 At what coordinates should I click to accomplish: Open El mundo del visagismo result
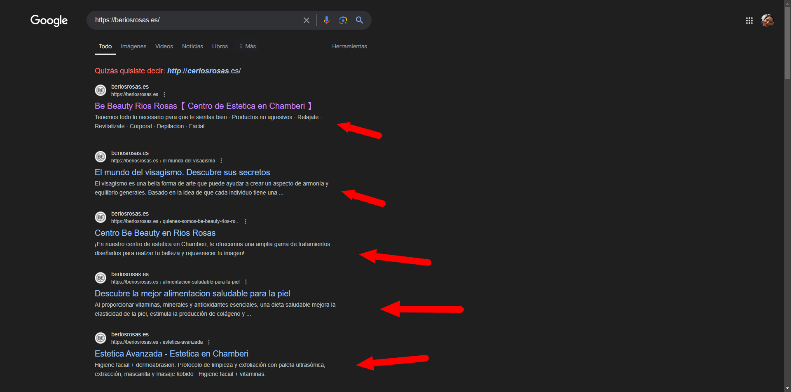183,172
